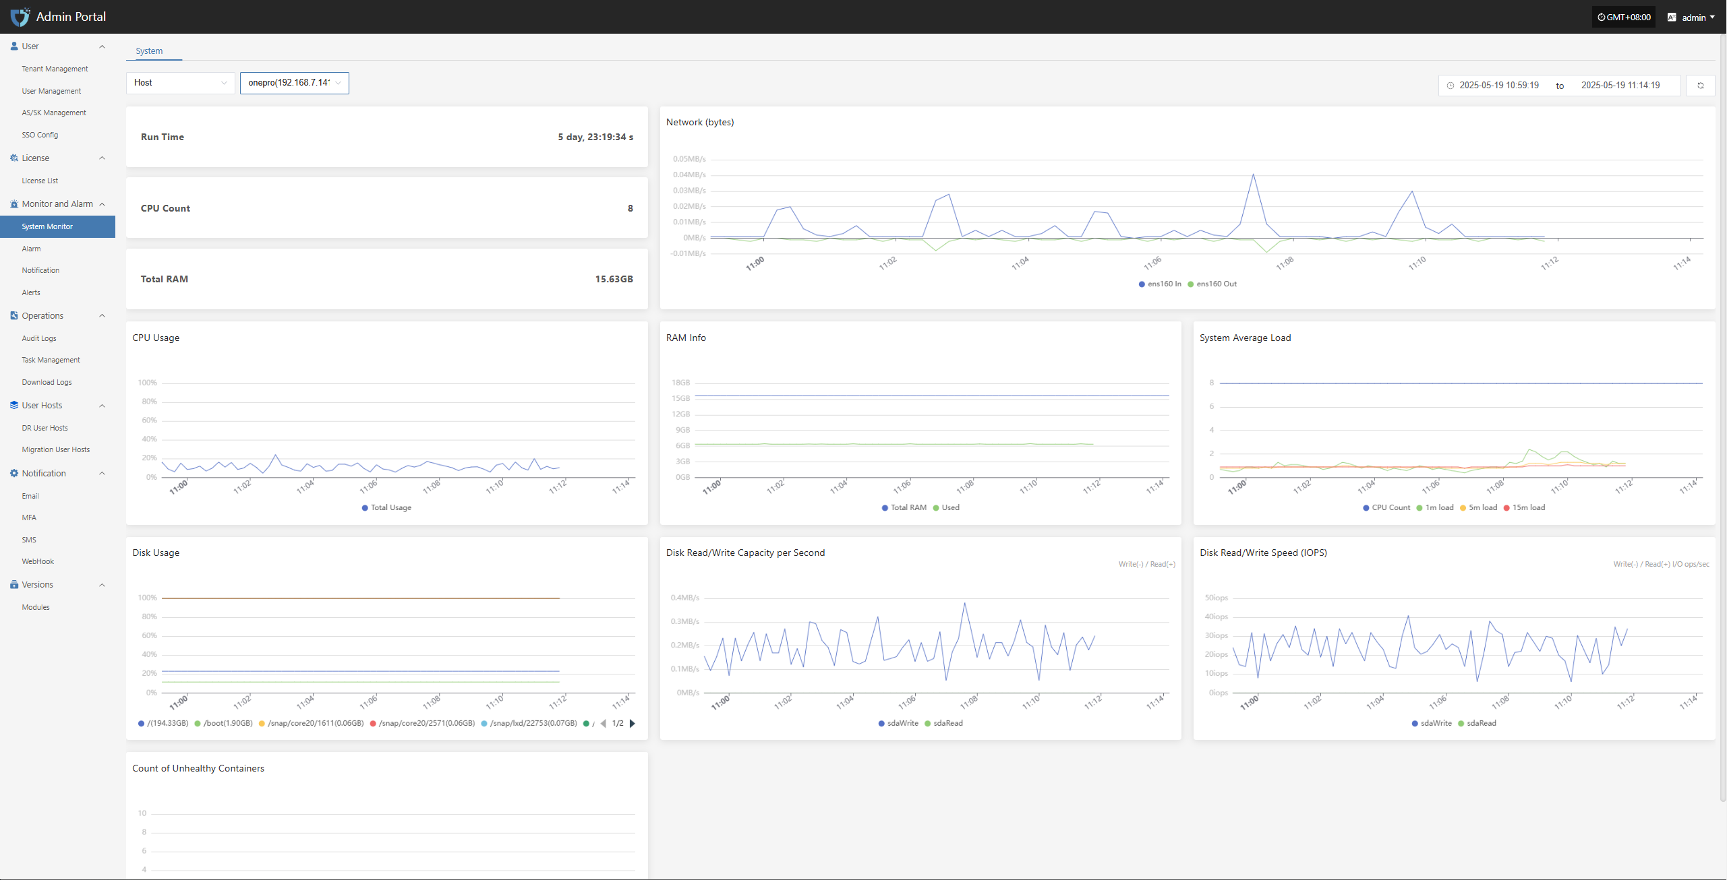The image size is (1727, 880).
Task: Open User Management page
Action: tap(51, 91)
